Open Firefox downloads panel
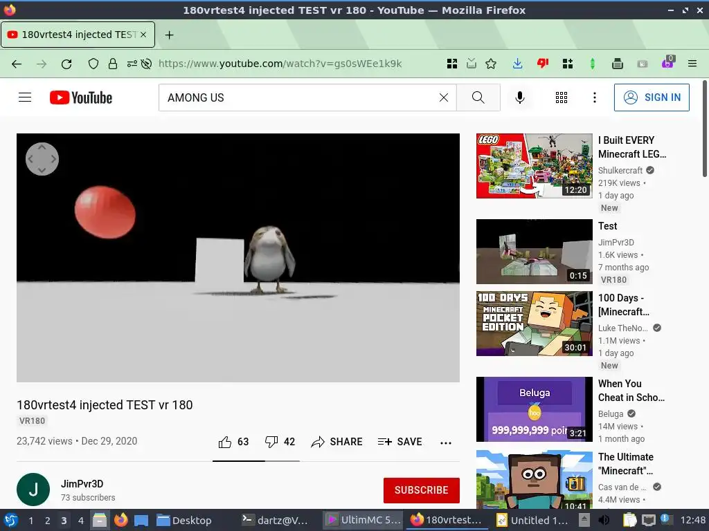 (x=518, y=64)
